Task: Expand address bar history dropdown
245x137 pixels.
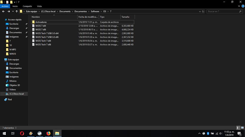Action: coord(200,11)
